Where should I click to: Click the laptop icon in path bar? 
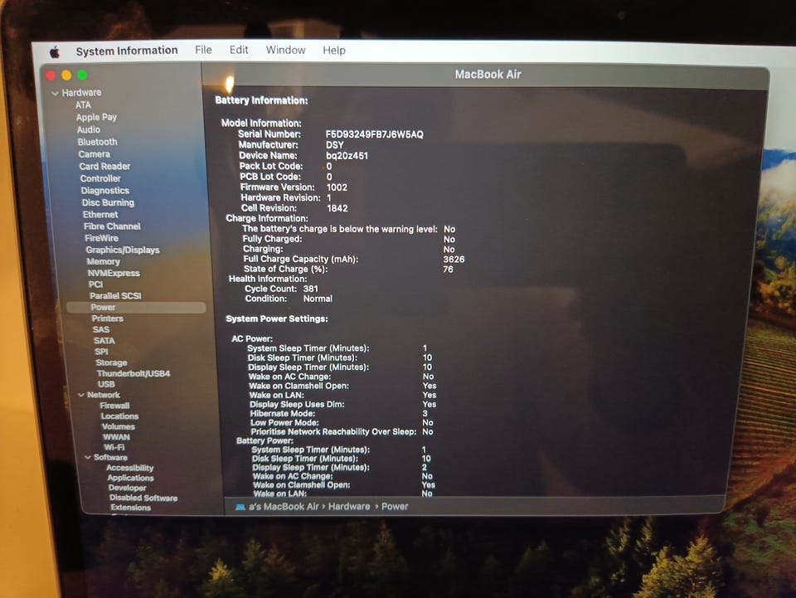tap(240, 507)
